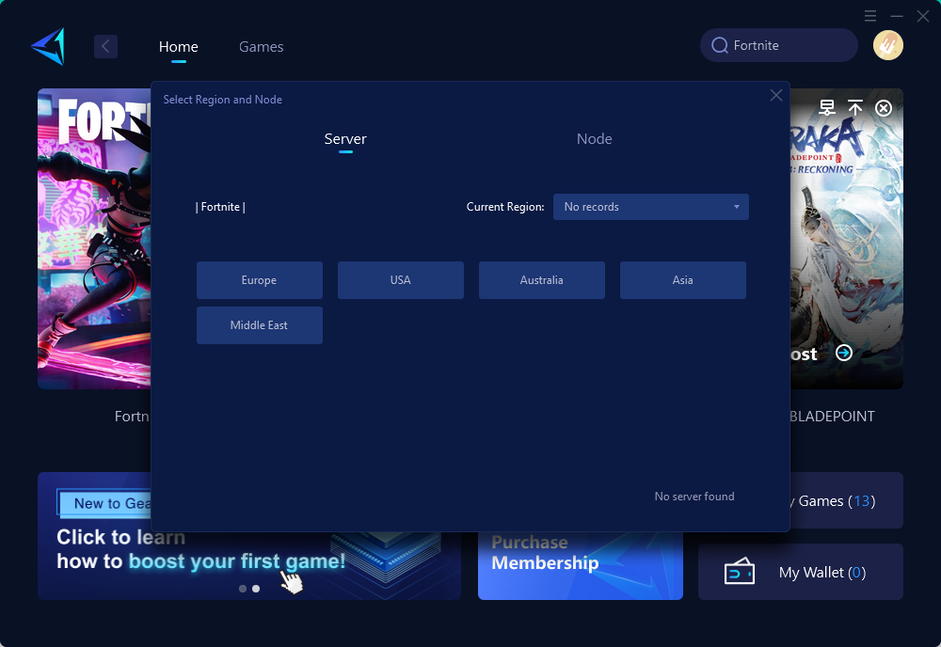Open My Games list
941x647 pixels.
click(846, 500)
